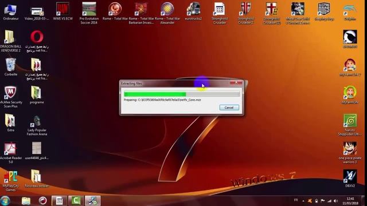The width and height of the screenshot is (367, 206).
Task: Open the WinRAR archive below the Opera icon
Action: point(37,69)
